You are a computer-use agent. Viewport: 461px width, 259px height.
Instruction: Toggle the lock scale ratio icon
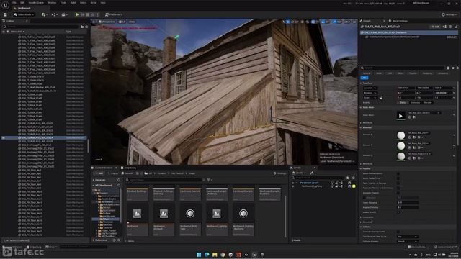(381, 98)
